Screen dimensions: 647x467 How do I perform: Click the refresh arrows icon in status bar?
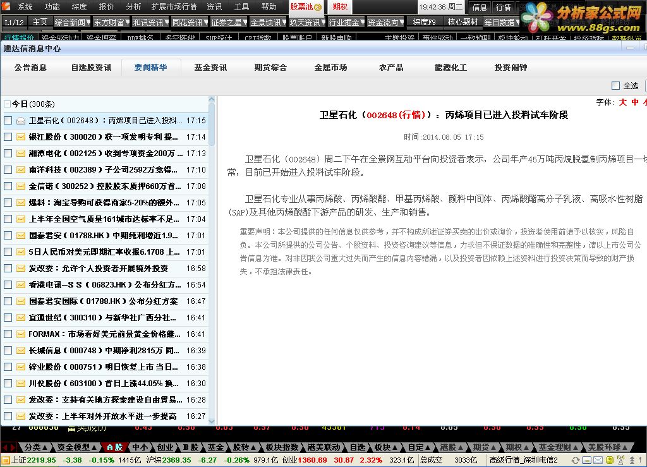click(x=576, y=460)
